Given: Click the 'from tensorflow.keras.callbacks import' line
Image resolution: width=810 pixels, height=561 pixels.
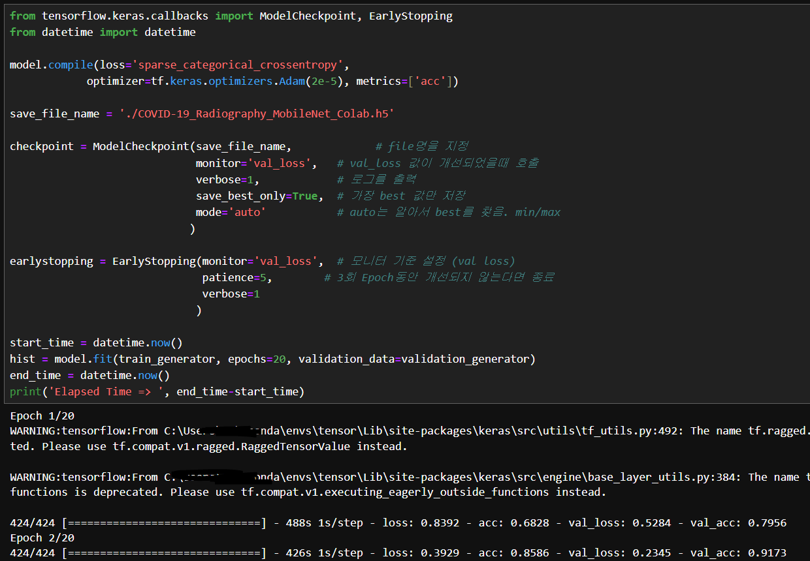Looking at the screenshot, I should [x=231, y=16].
